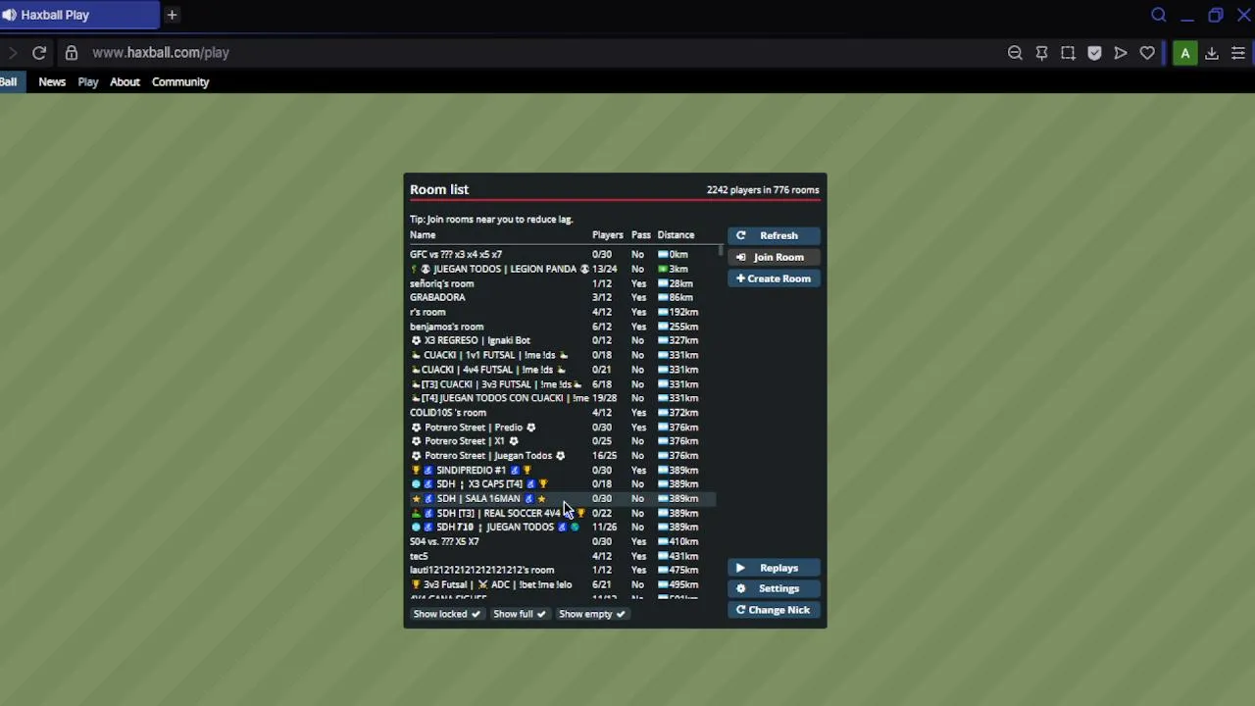Click the downloads icon in browser toolbar

(x=1212, y=53)
